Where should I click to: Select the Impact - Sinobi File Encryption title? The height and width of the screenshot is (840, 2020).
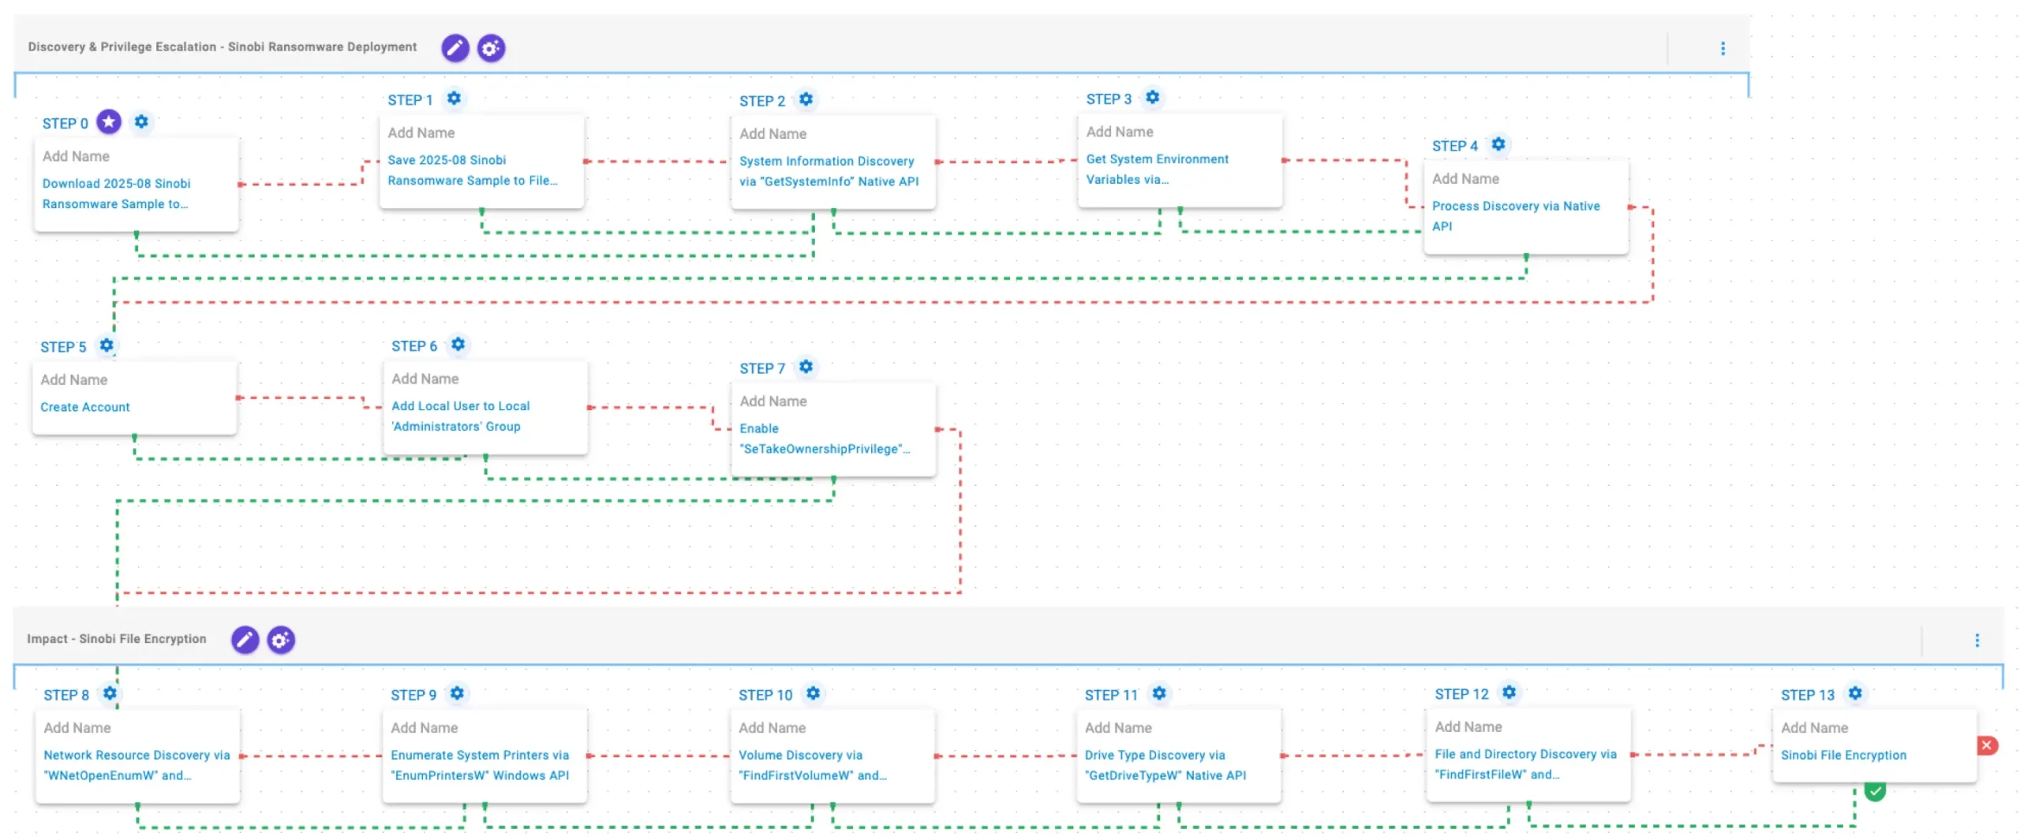[117, 639]
